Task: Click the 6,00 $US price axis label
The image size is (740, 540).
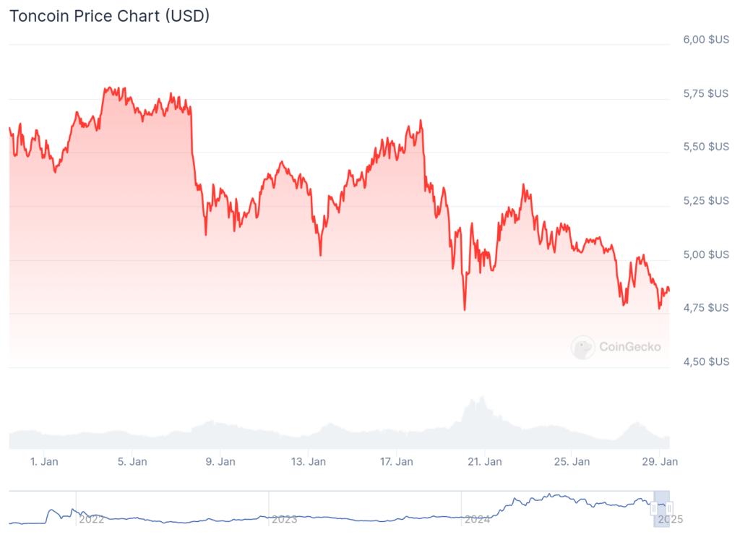Action: [706, 40]
